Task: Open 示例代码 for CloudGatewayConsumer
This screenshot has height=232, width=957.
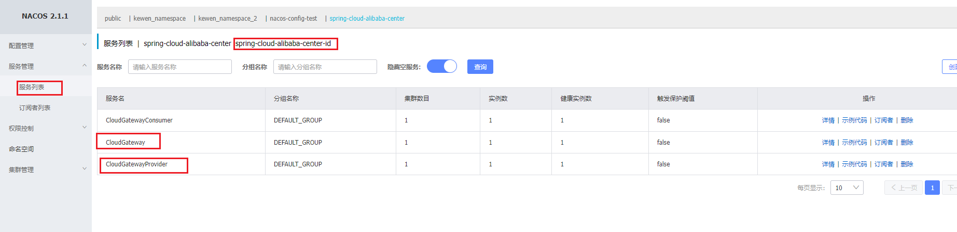Action: click(854, 120)
